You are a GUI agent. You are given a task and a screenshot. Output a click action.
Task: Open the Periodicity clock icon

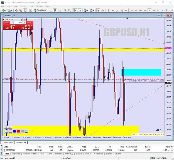[x=85, y=10]
